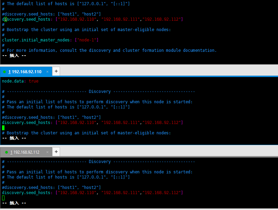Viewport: 278px width, 210px height.
Task: Click green status dot on 192.168.92.110 tab
Action: point(4,72)
